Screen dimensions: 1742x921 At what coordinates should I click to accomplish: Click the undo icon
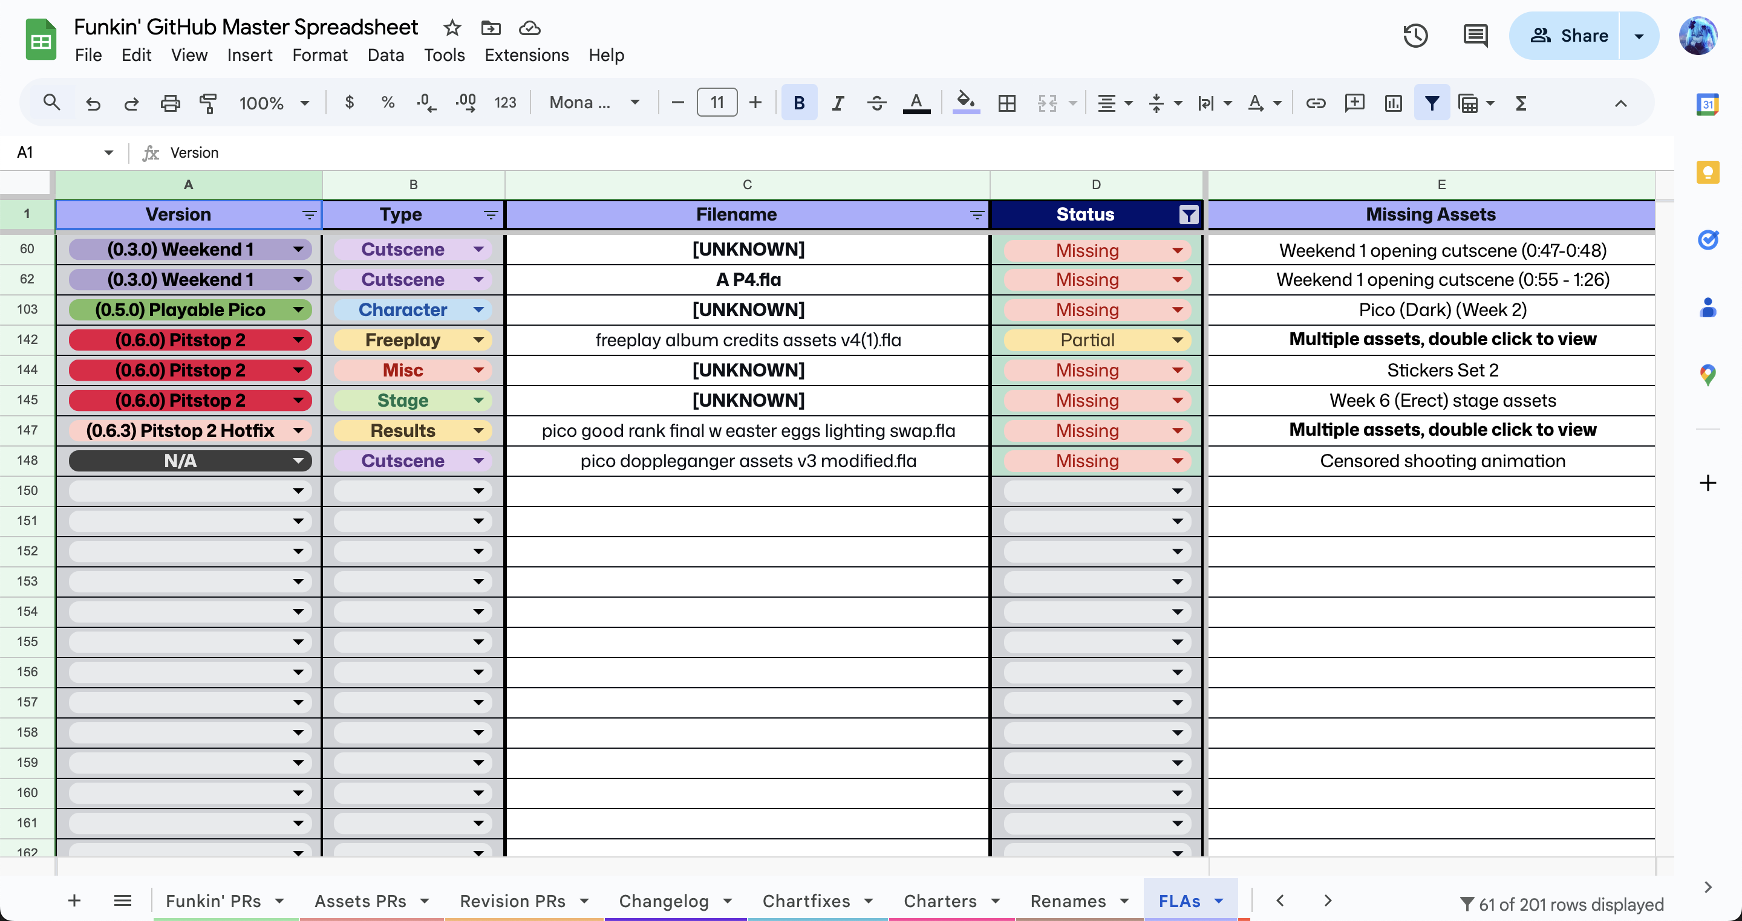click(x=93, y=103)
